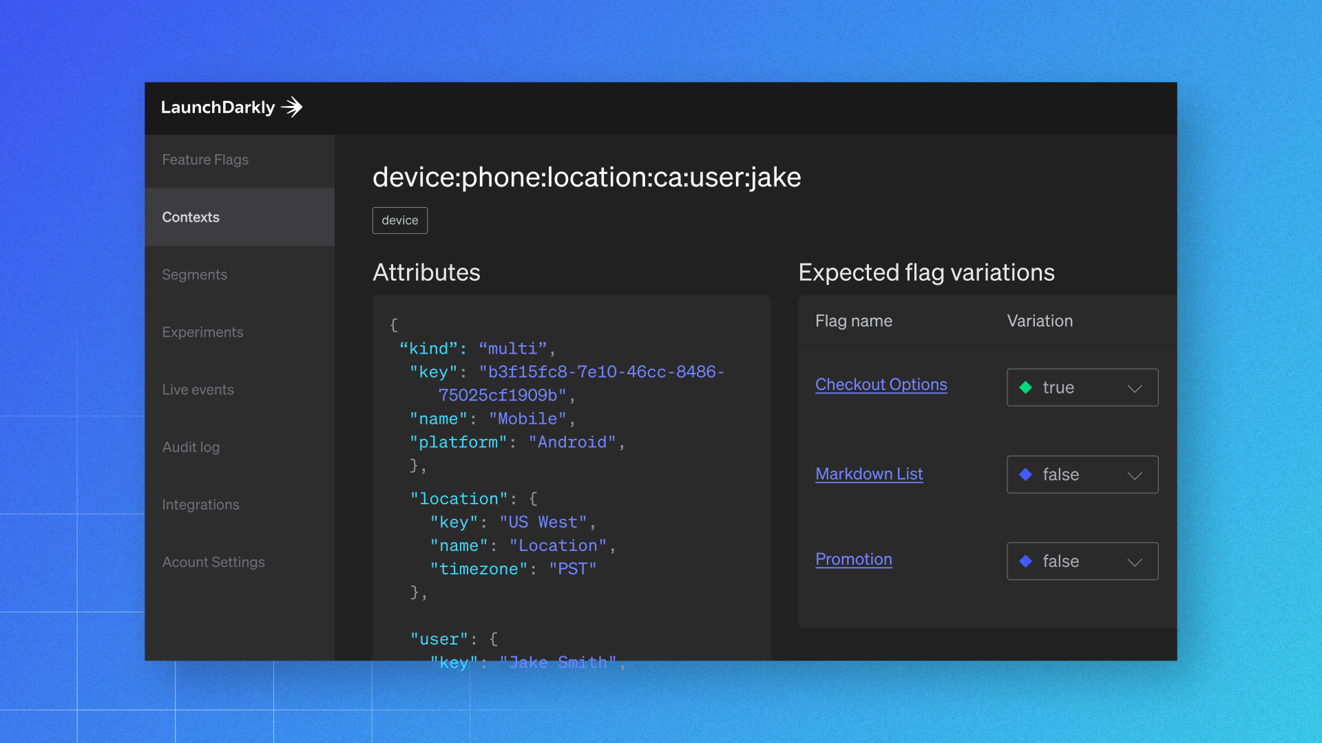Open the Audit log
This screenshot has height=743, width=1322.
click(x=191, y=447)
